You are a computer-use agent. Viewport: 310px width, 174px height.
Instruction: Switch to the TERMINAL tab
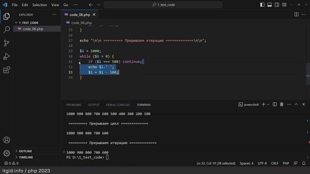point(144,105)
